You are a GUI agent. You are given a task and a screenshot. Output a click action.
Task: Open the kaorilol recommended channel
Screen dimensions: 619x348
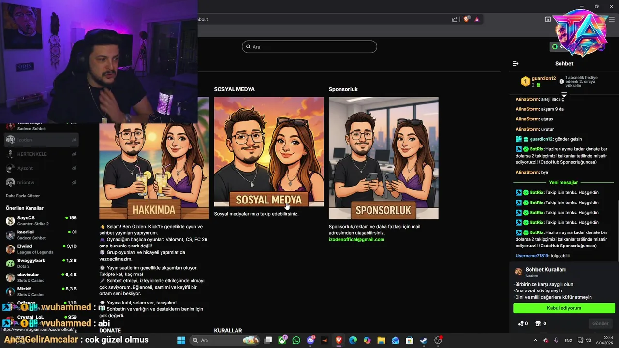point(41,235)
